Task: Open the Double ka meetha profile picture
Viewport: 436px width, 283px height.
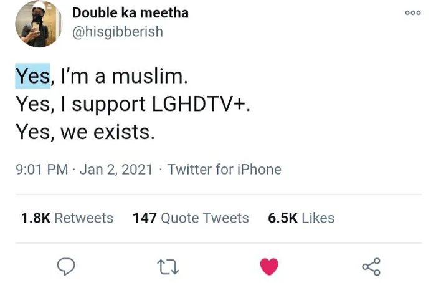Action: 38,23
